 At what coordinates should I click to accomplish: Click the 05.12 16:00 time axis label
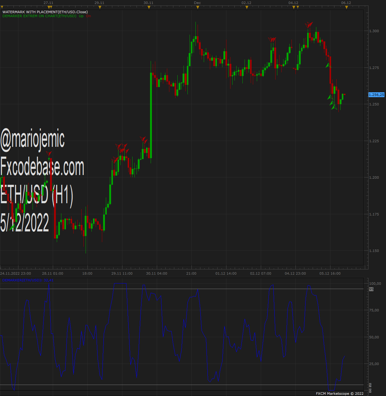pos(330,273)
